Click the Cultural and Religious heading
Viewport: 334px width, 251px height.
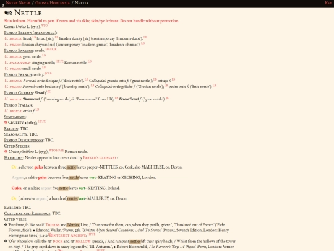[27, 213]
